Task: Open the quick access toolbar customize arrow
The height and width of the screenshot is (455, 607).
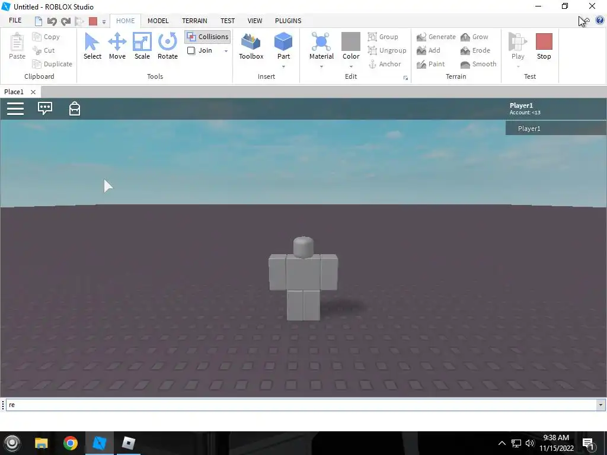Action: [104, 22]
